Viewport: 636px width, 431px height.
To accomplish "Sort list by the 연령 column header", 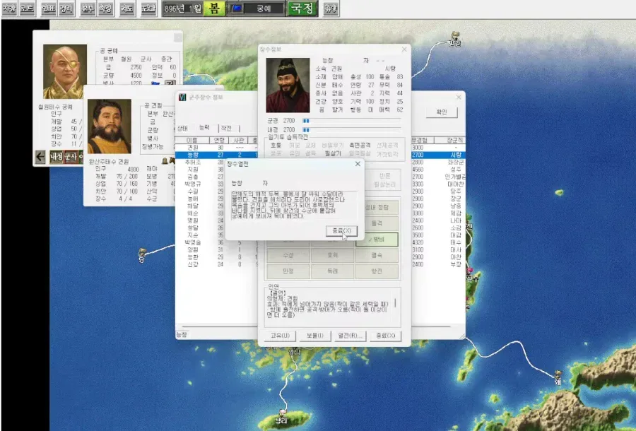I will pos(219,141).
